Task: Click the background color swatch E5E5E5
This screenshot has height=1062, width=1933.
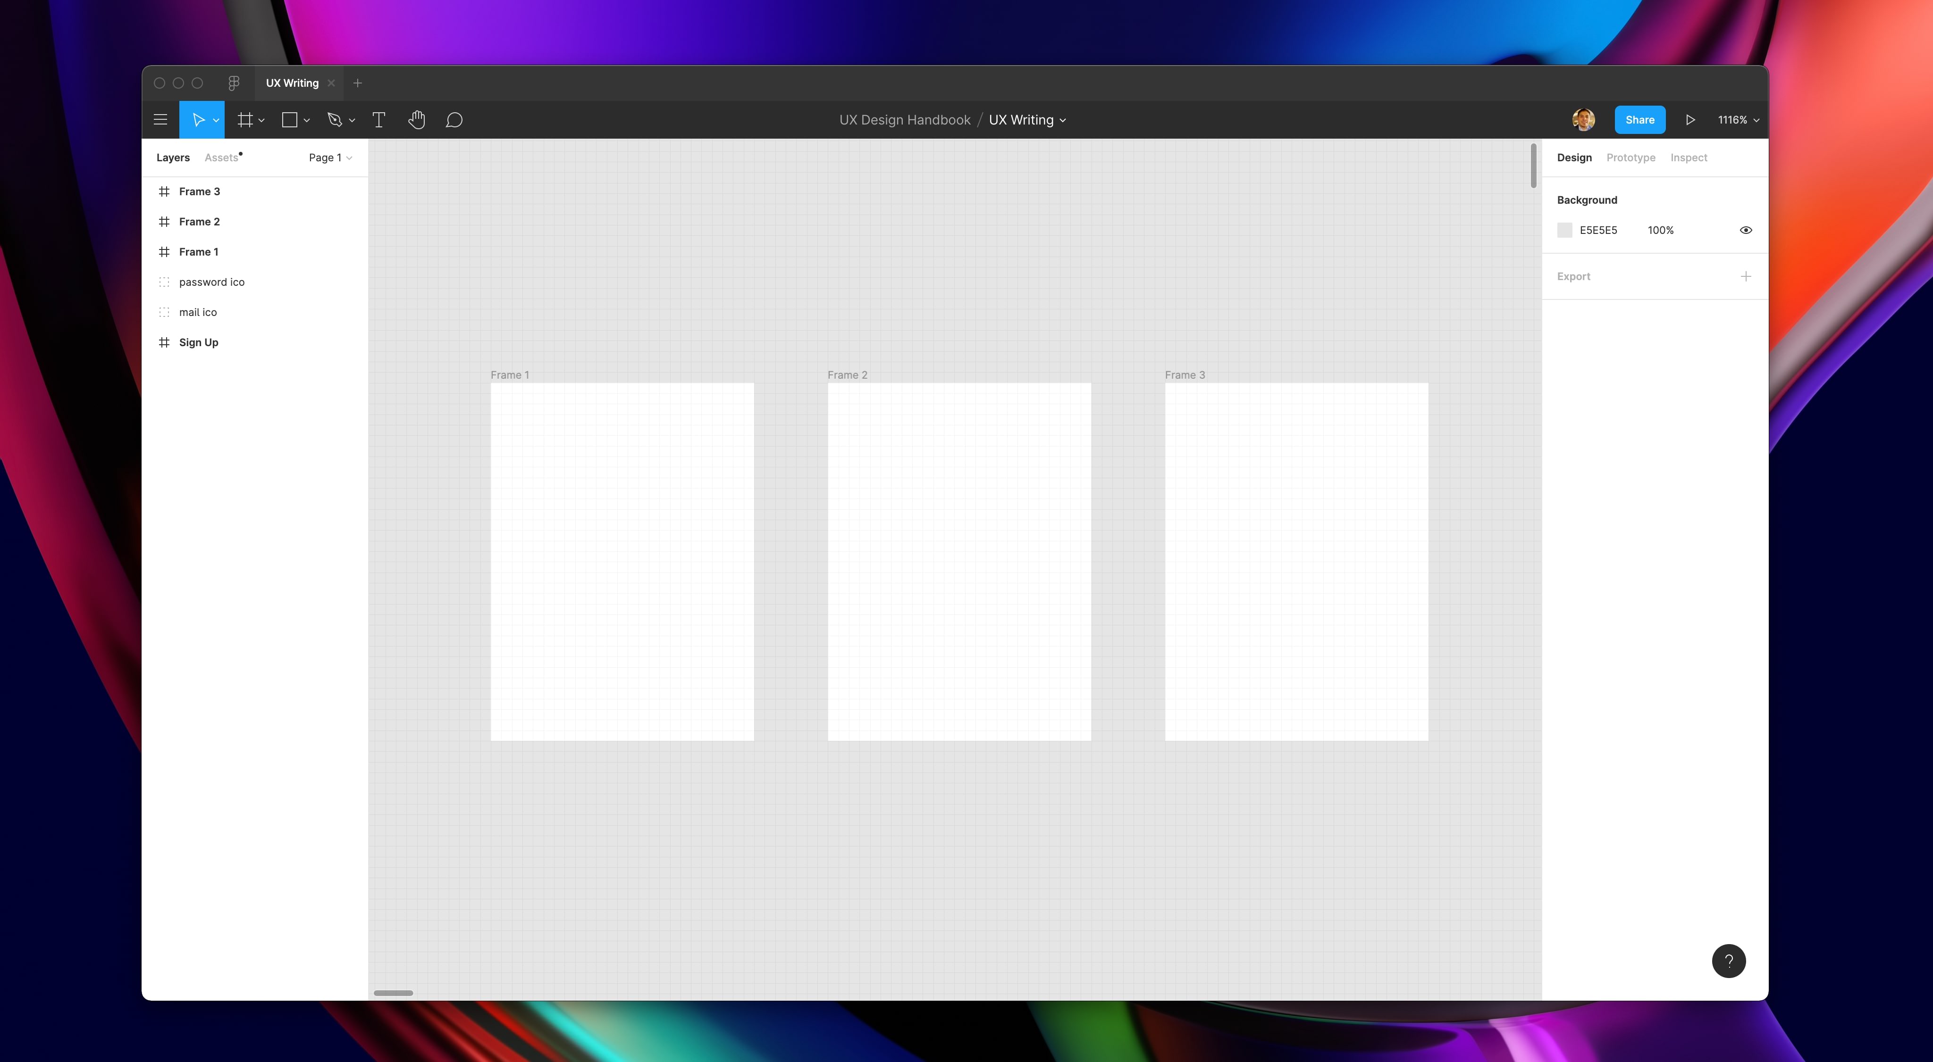Action: click(1564, 230)
